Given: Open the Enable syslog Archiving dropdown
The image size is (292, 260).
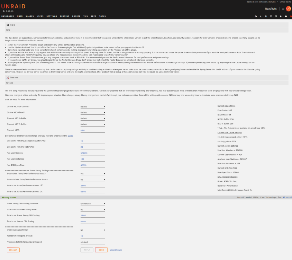Looking at the screenshot, I should [x=93, y=230].
